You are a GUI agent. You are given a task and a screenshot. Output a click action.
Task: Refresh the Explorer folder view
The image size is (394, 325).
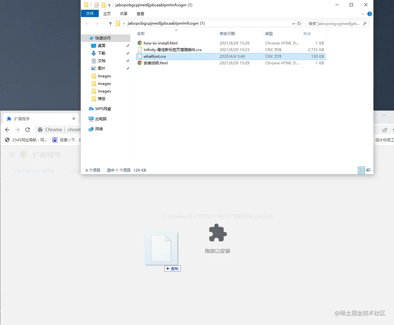point(299,24)
